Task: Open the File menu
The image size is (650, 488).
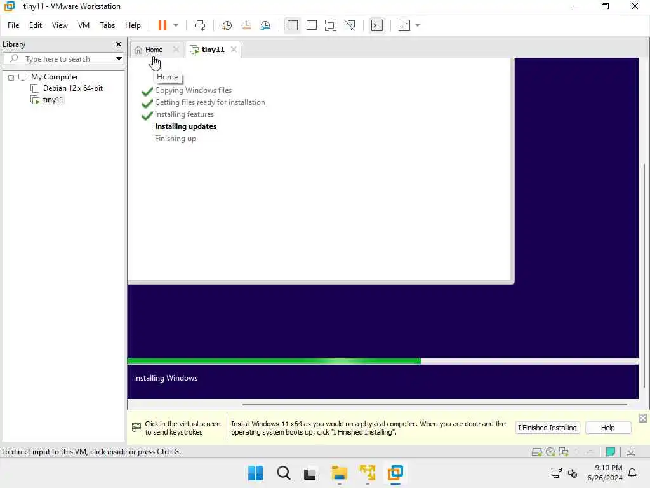Action: [13, 25]
